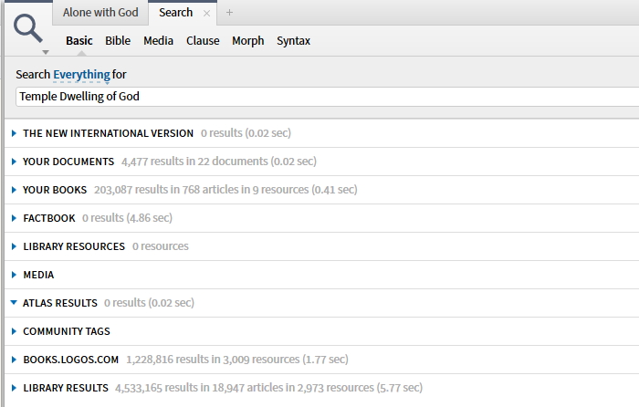
Task: Close the Search tab
Action: [x=206, y=14]
